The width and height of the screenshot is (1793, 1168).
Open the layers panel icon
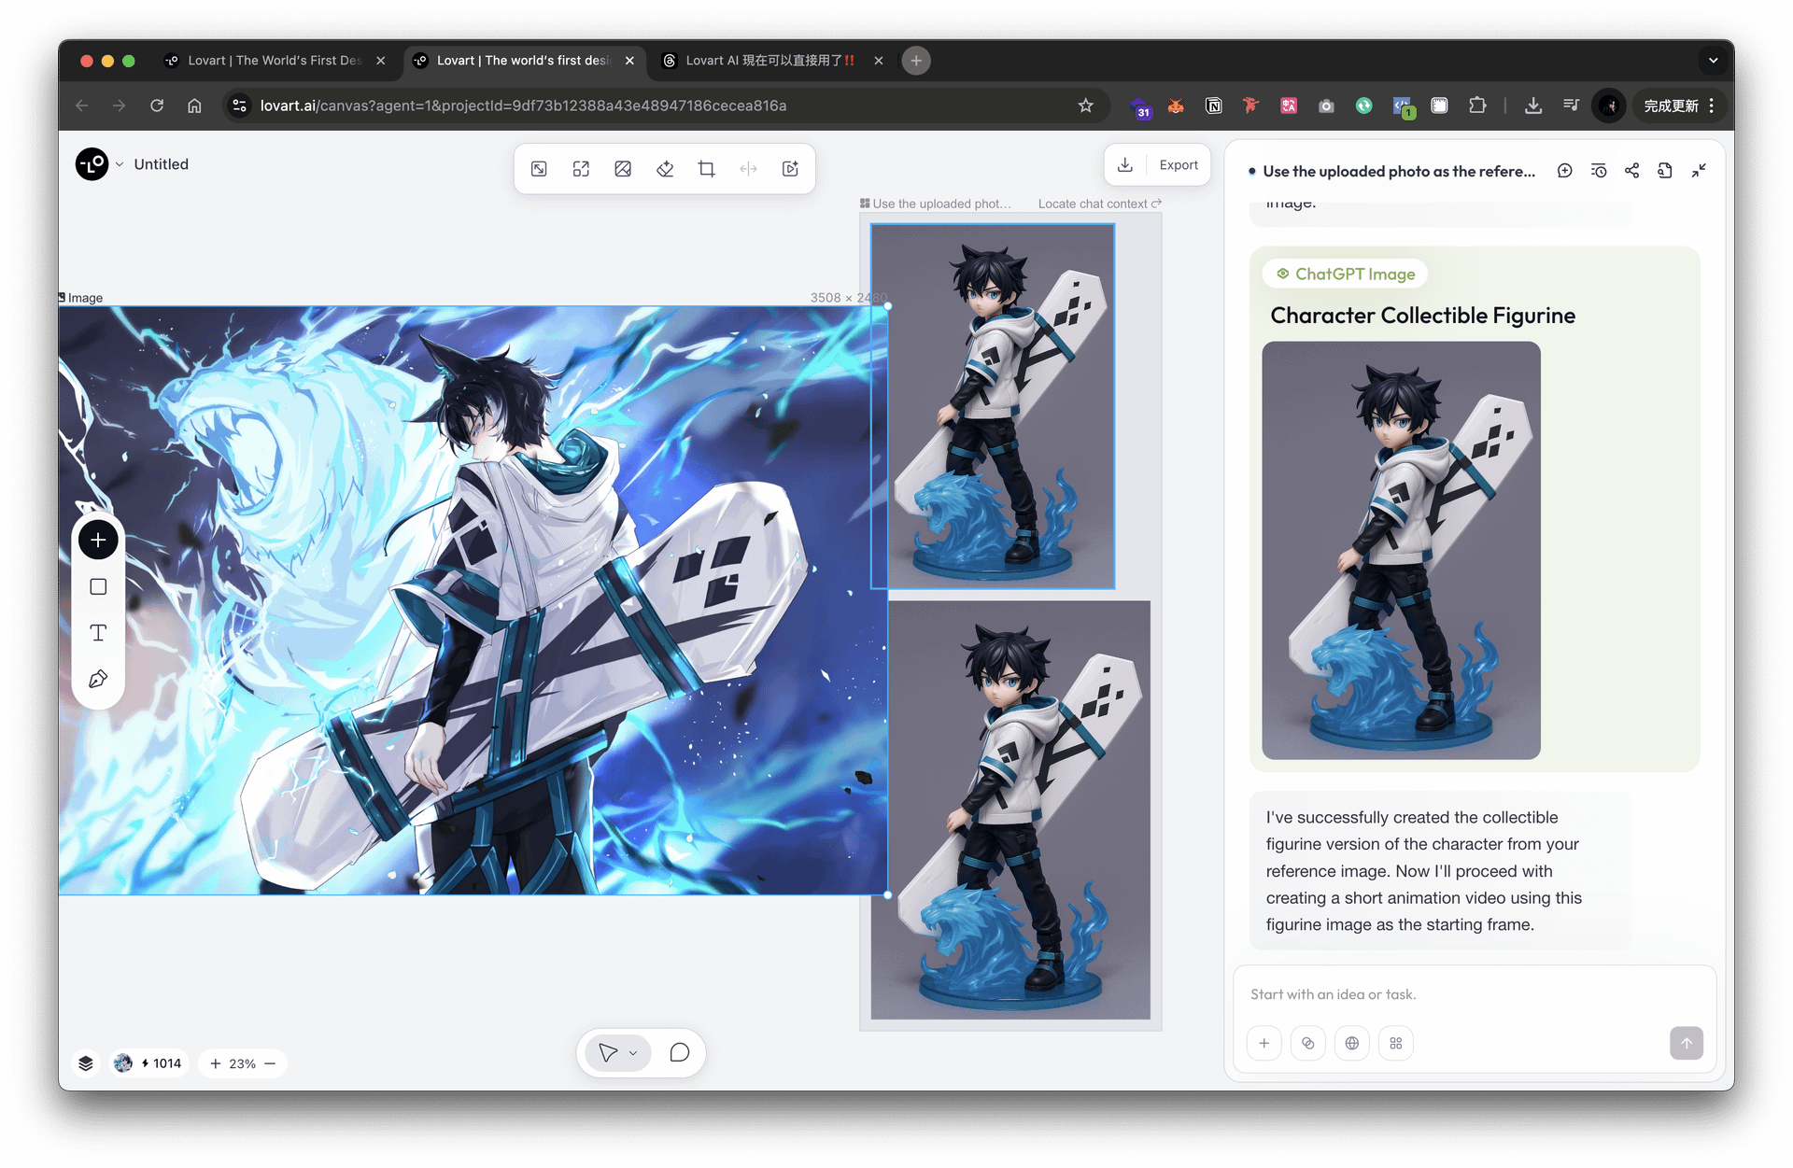pos(86,1063)
